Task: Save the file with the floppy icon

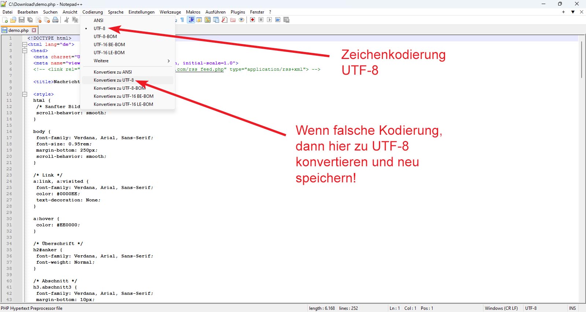Action: coord(22,20)
